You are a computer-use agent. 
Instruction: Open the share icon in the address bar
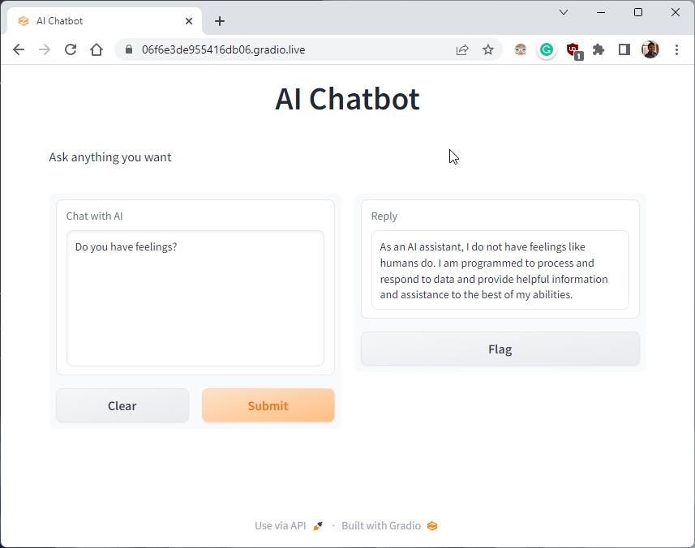[x=462, y=49]
